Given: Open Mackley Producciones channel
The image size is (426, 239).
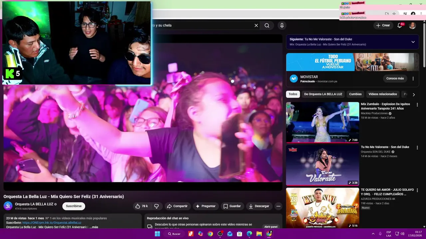Looking at the screenshot, I should [374, 114].
